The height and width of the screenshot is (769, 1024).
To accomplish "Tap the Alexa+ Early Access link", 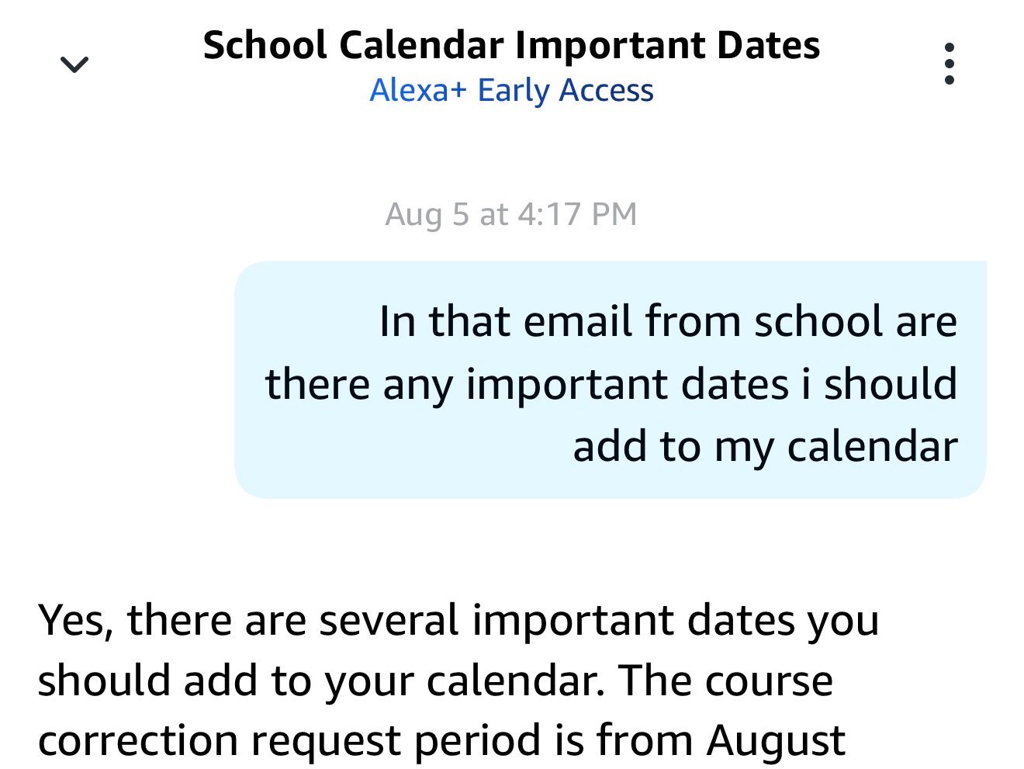I will (511, 91).
